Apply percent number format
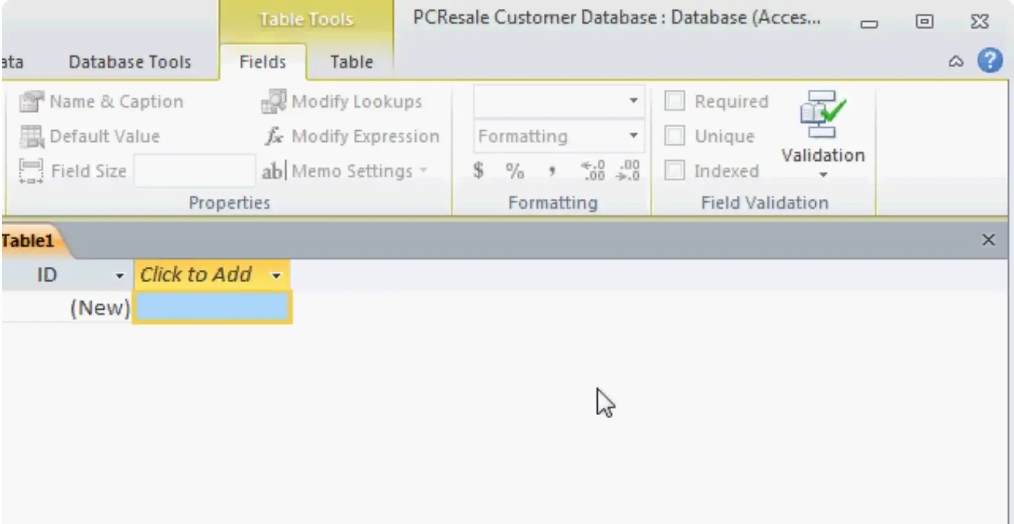This screenshot has width=1014, height=524. (x=514, y=171)
